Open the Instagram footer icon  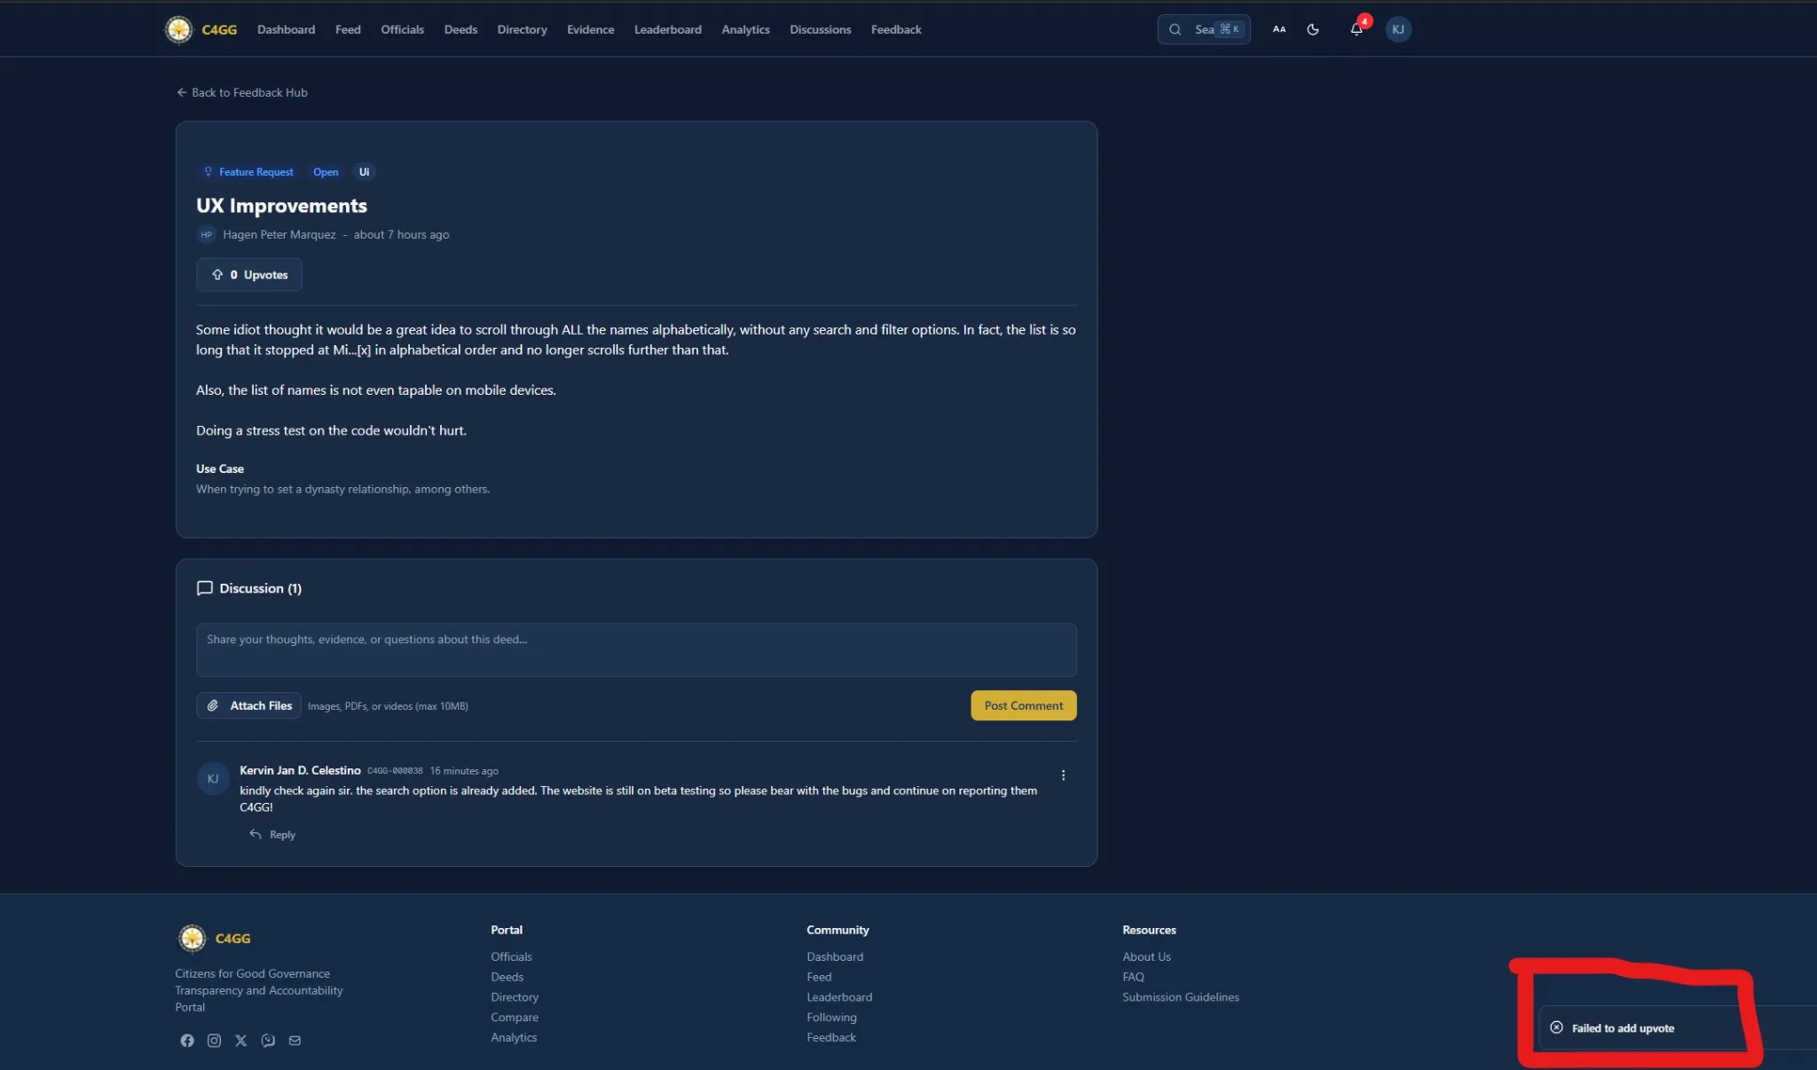pos(214,1041)
